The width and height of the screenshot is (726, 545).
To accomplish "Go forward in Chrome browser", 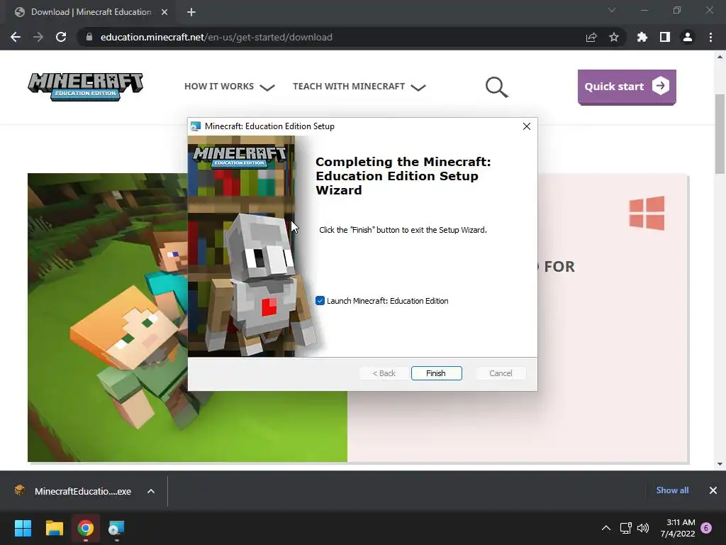I will [x=38, y=37].
